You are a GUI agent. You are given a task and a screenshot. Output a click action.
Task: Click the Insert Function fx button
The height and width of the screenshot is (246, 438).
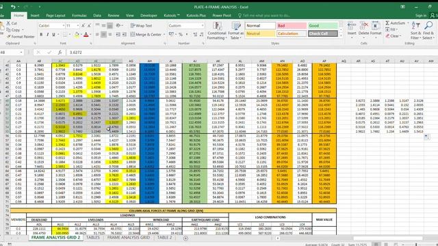pos(60,53)
